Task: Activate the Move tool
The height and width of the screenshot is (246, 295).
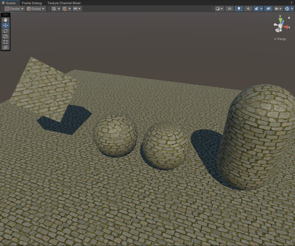Action: 6,25
